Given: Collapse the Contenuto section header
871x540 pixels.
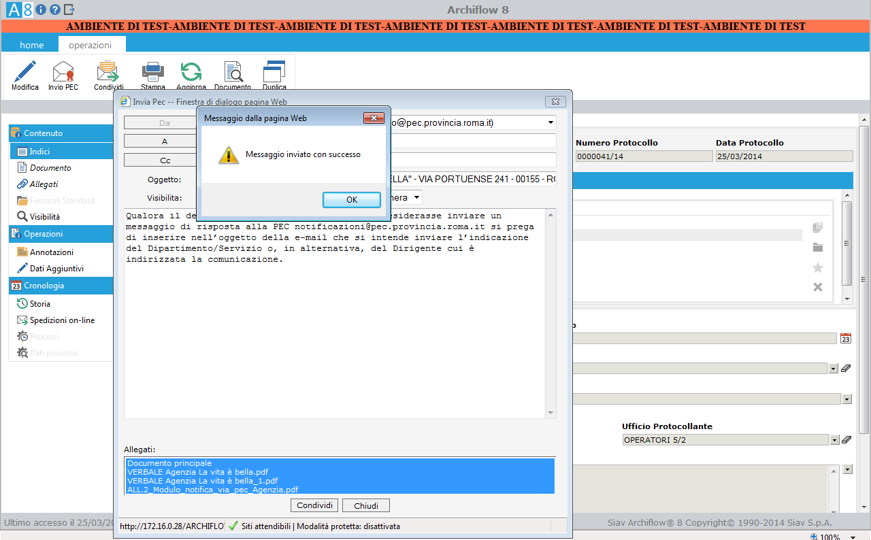Looking at the screenshot, I should tap(61, 133).
